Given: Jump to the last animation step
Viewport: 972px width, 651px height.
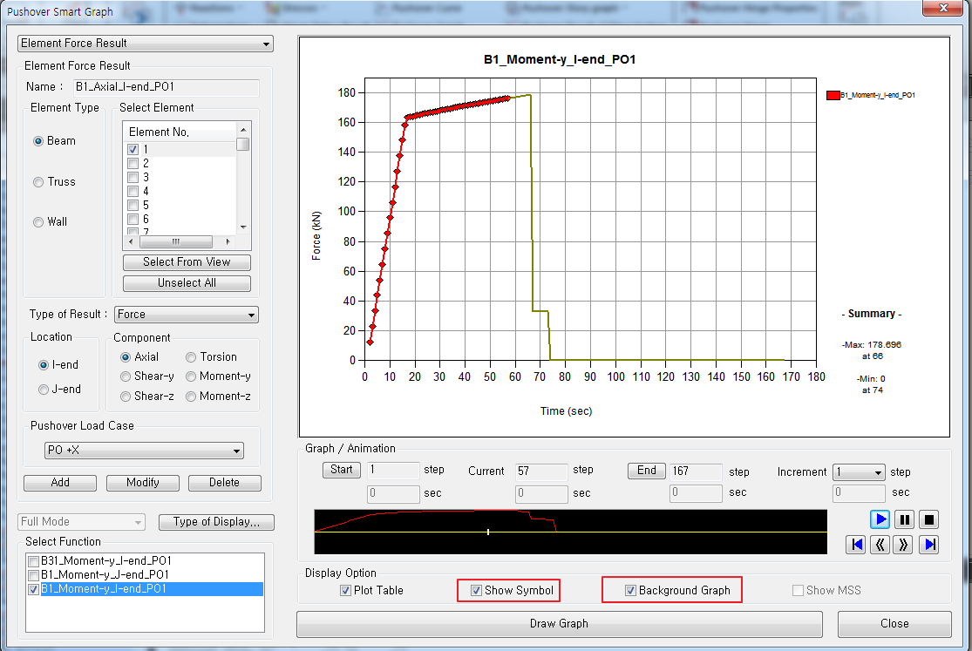Looking at the screenshot, I should pyautogui.click(x=929, y=545).
